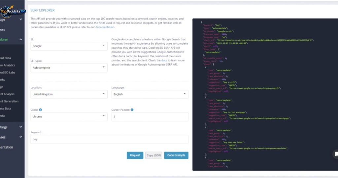338x178 pixels.
Task: Open Location dropdown showing United Kingdom
Action: click(x=69, y=94)
